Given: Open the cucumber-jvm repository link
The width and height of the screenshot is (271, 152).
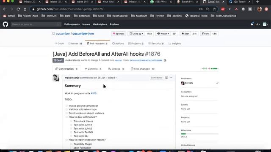Looking at the screenshot, I should click(83, 34).
